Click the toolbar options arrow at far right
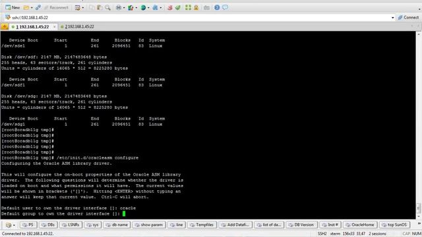 (x=419, y=9)
